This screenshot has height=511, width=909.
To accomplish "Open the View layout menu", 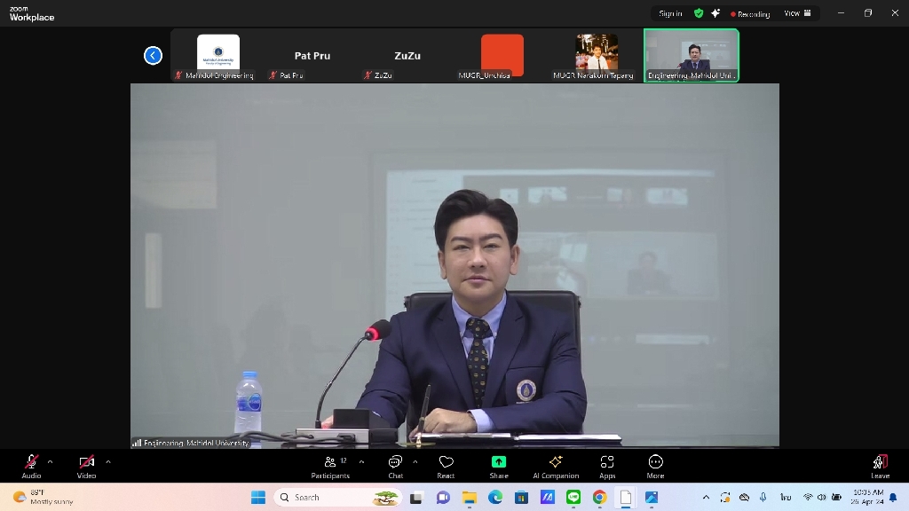I will (x=797, y=13).
